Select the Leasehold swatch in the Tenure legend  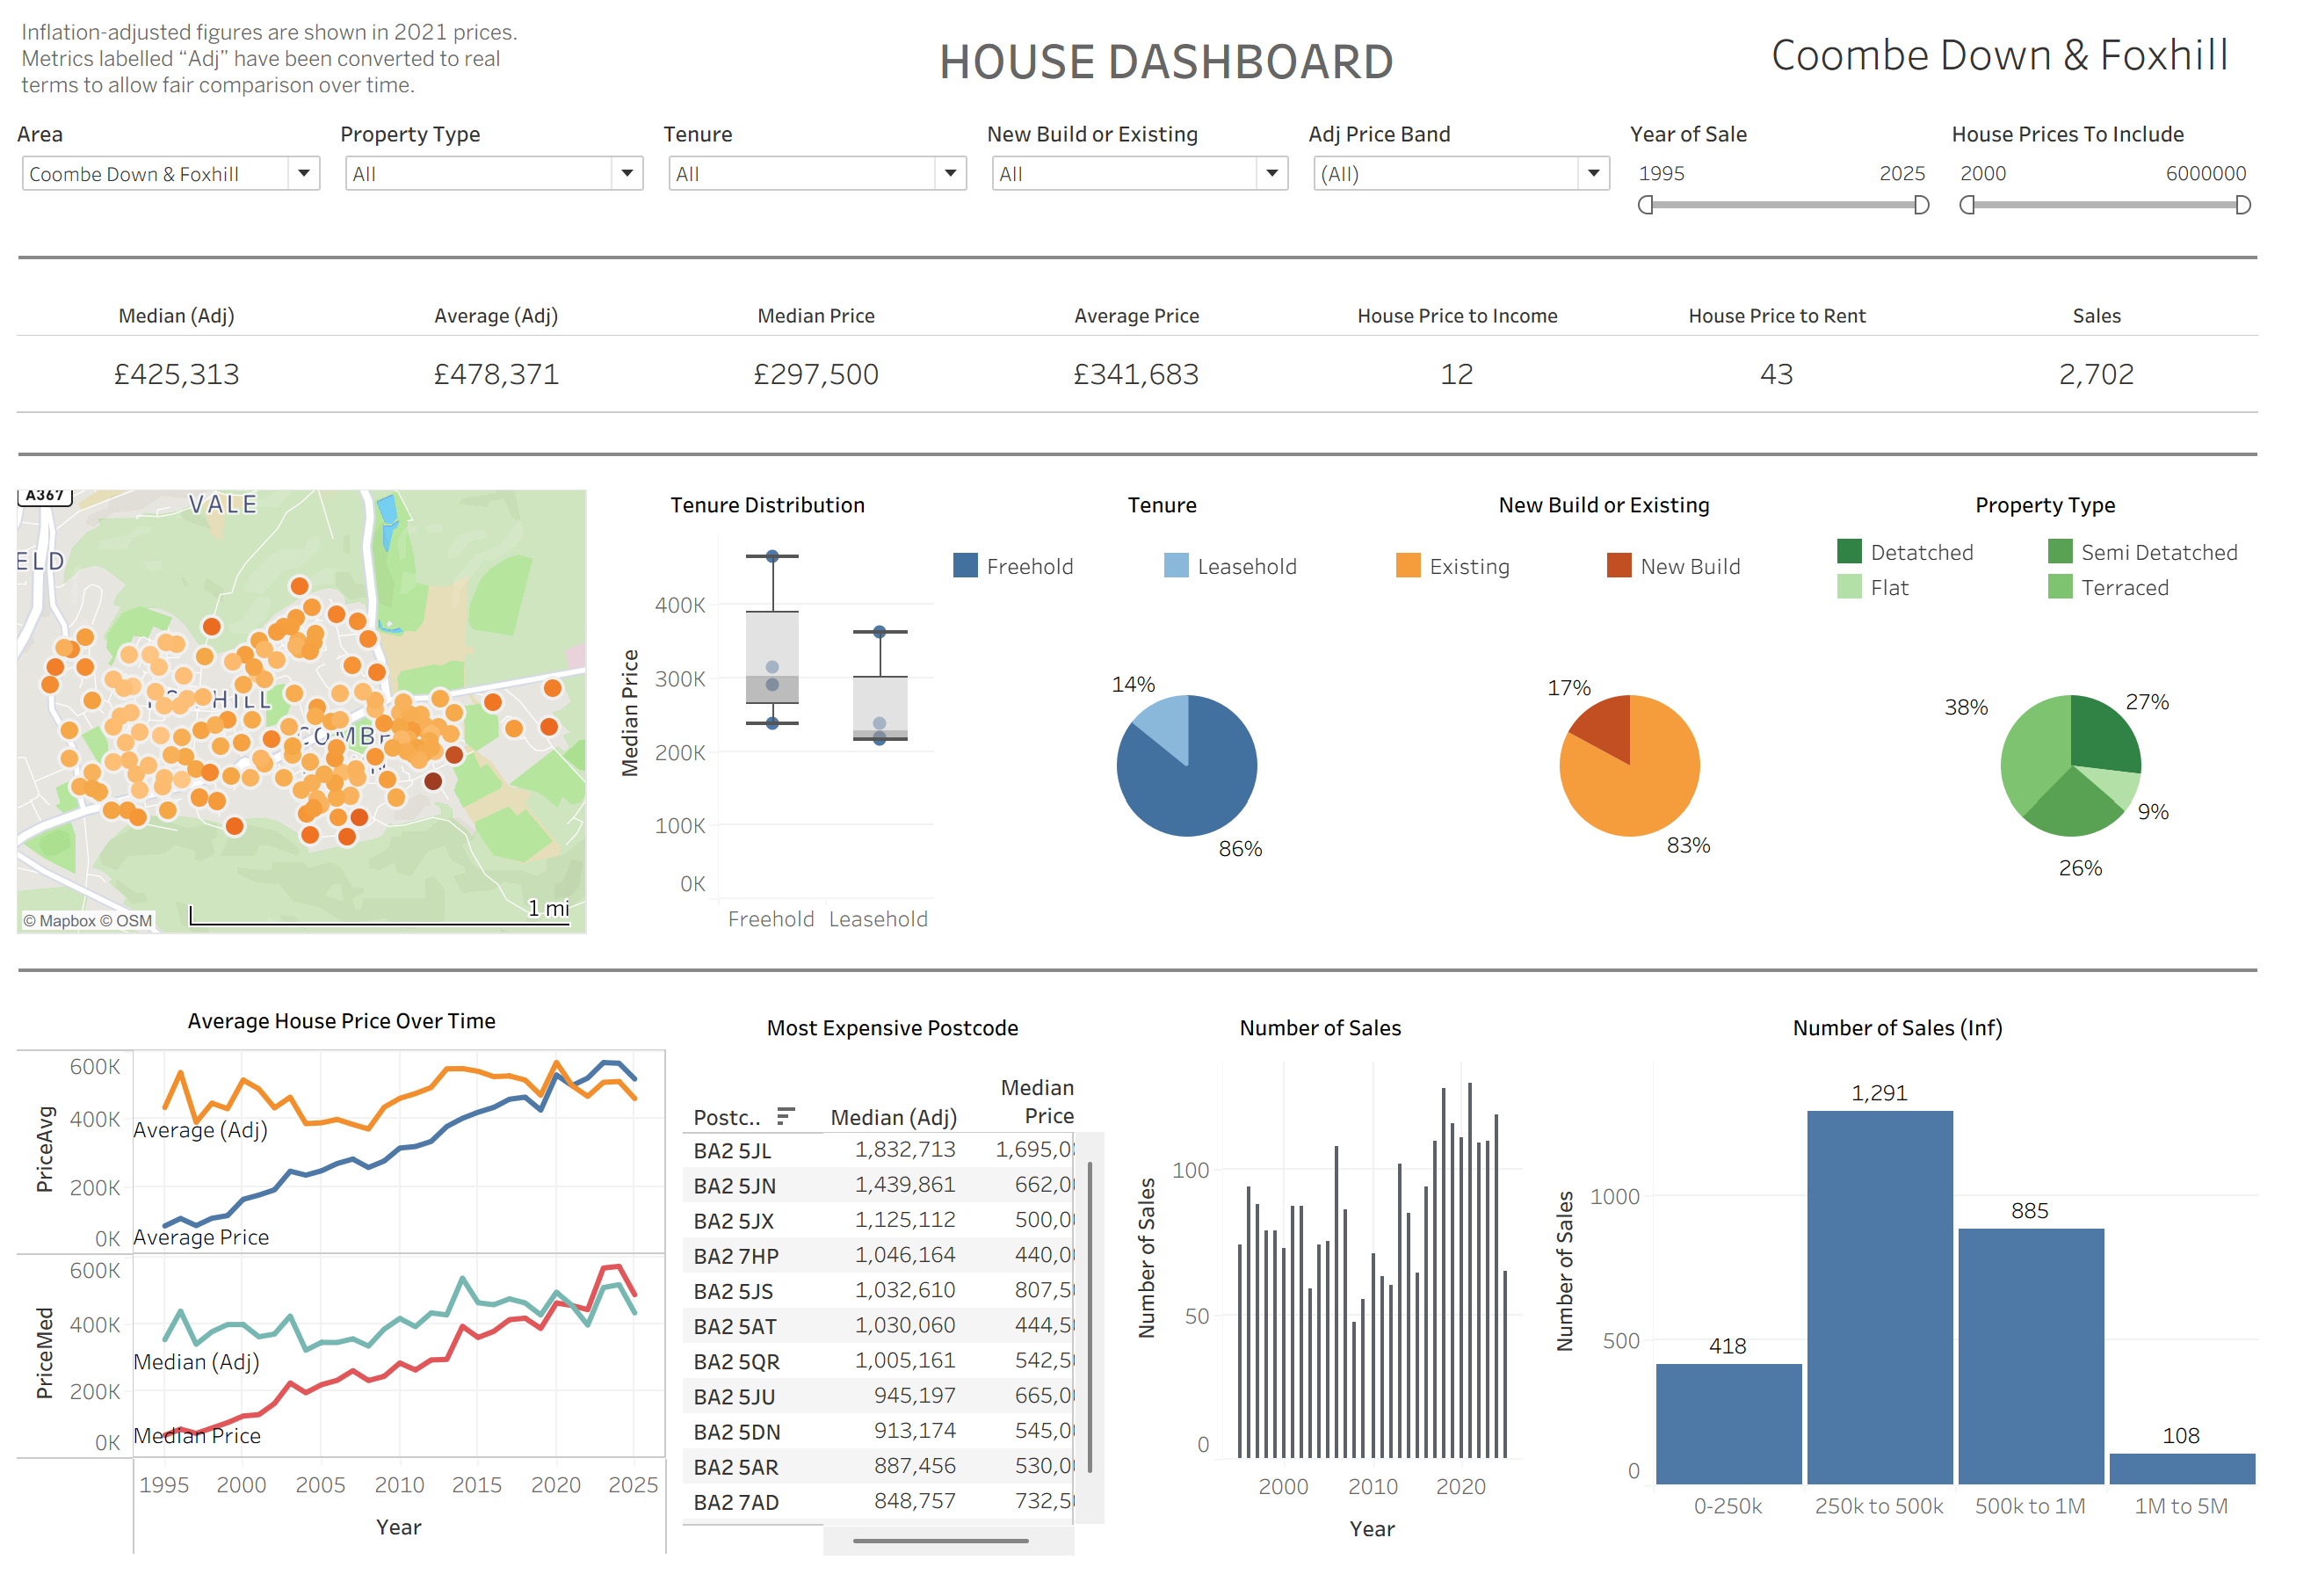coord(1177,565)
